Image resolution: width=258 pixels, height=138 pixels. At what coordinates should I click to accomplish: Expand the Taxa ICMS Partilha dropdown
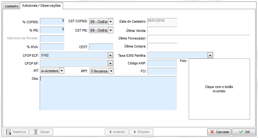(210, 55)
